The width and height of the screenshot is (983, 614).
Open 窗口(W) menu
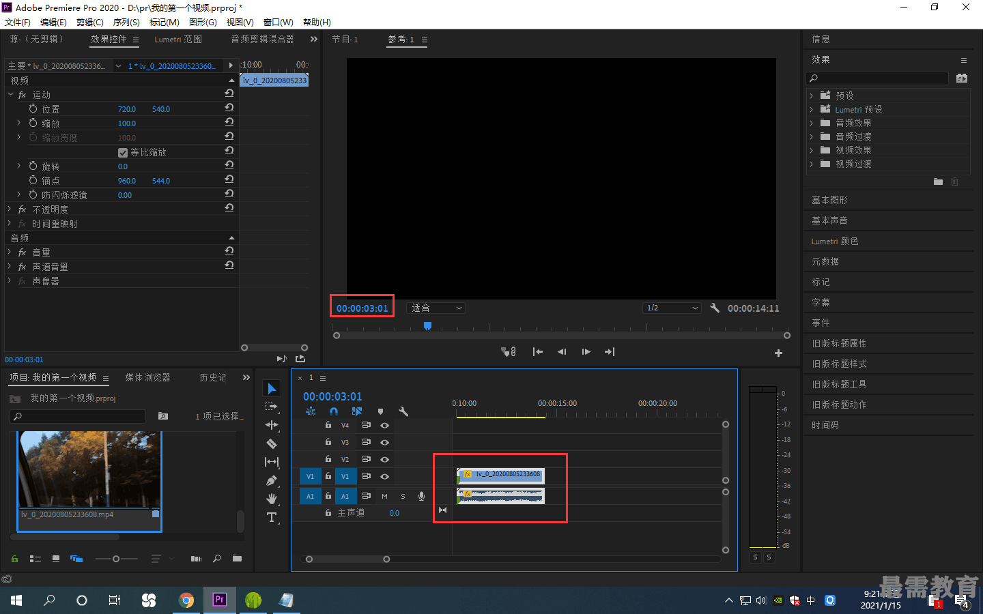click(x=279, y=22)
